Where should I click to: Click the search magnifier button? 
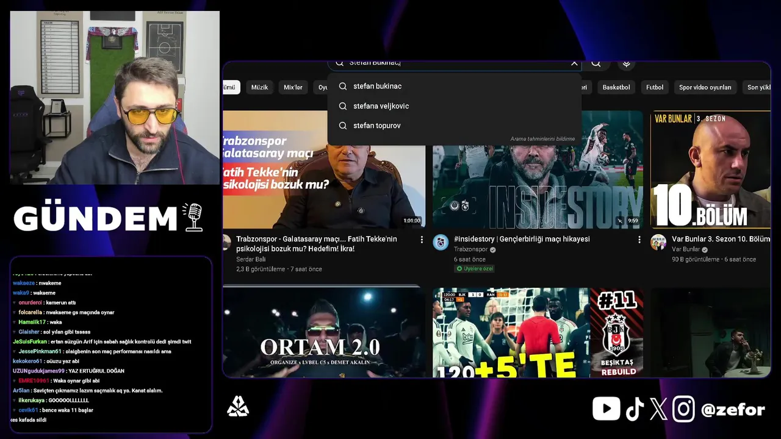pos(596,63)
